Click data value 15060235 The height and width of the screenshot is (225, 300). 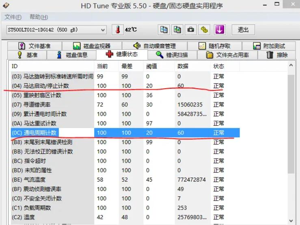(x=190, y=104)
